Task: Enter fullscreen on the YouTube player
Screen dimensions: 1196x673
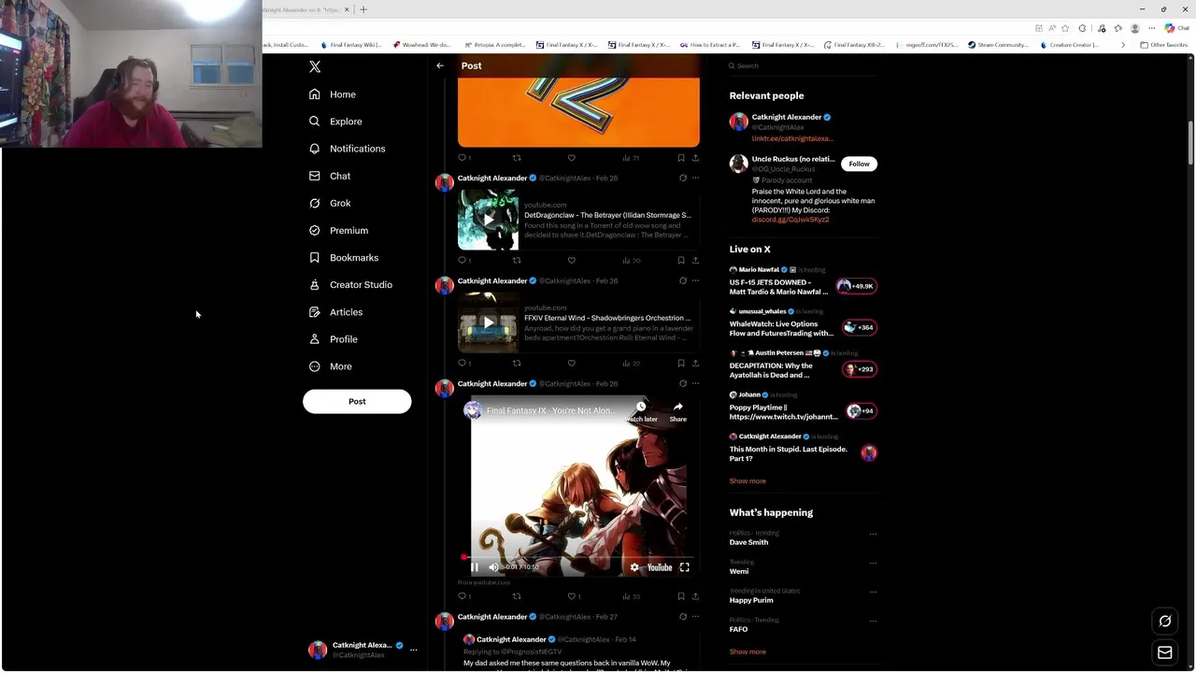Action: click(685, 567)
